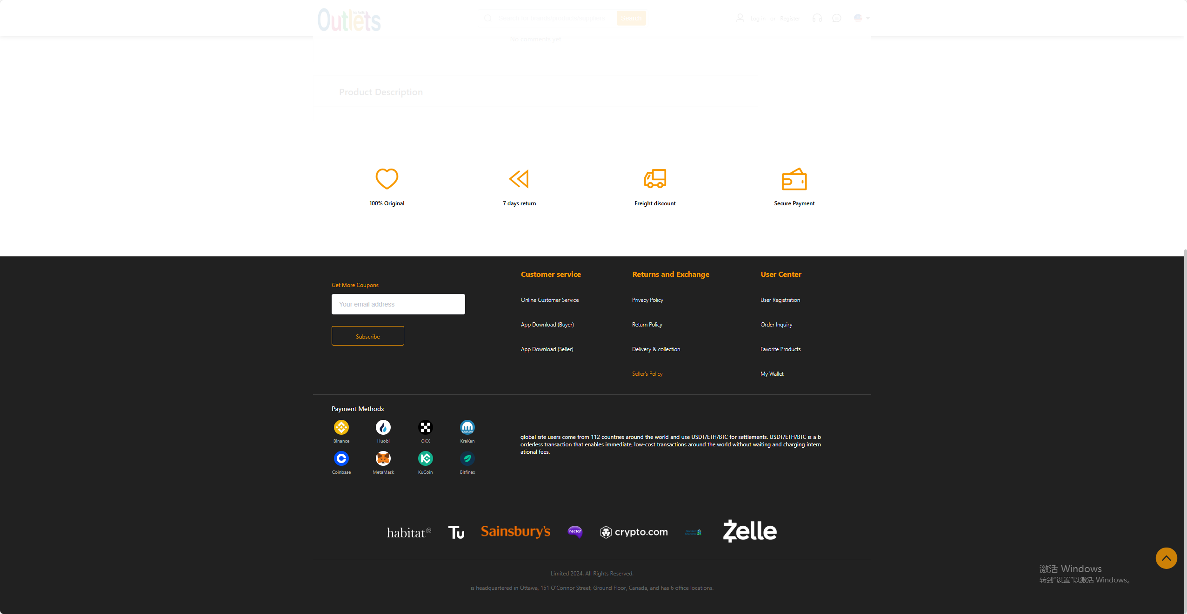This screenshot has height=614, width=1187.
Task: Click the Online Customer Service link
Action: pyautogui.click(x=549, y=300)
